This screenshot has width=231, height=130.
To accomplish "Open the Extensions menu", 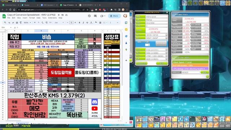I will pos(52,18).
